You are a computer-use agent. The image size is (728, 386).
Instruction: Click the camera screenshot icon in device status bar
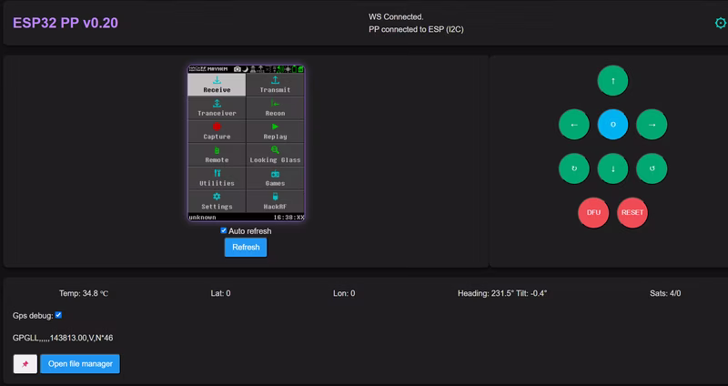click(238, 69)
